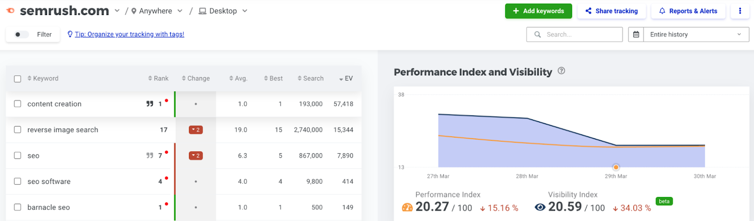Click the Visibility Index eye icon
The width and height of the screenshot is (754, 221).
tap(540, 207)
